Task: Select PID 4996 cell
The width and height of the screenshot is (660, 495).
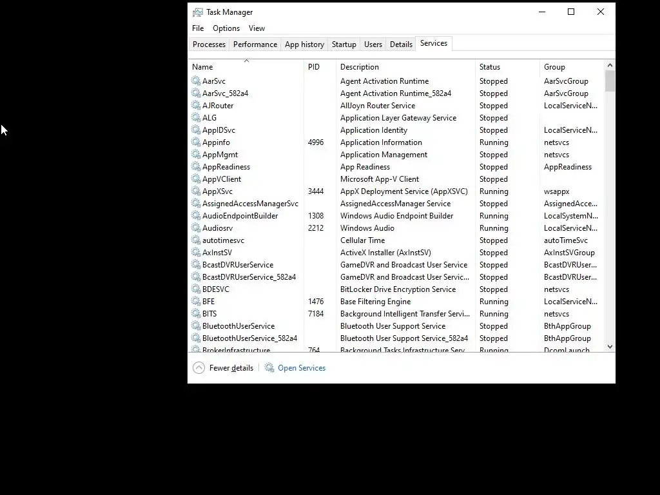Action: pos(316,142)
